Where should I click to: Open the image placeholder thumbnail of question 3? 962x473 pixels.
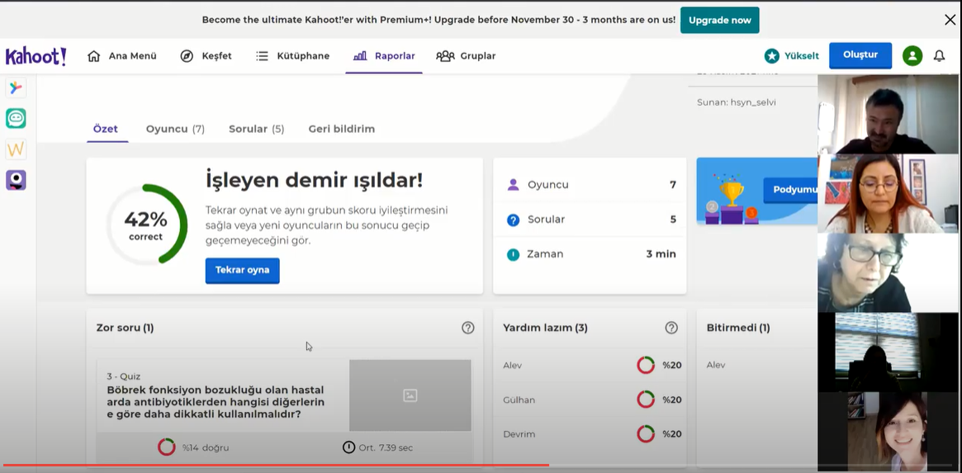(410, 395)
